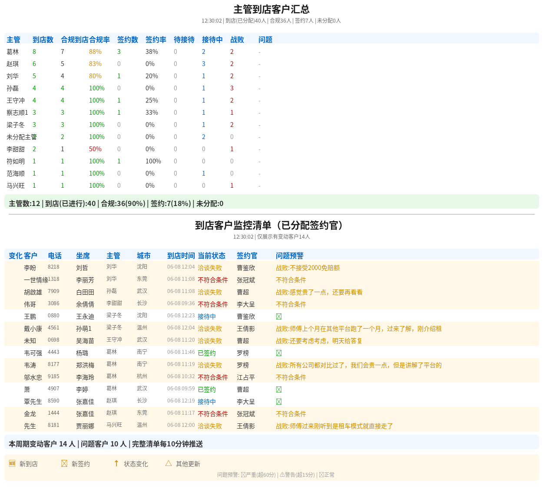Click the 接待中 status in 覃先生's row
The width and height of the screenshot is (543, 499).
tap(207, 402)
